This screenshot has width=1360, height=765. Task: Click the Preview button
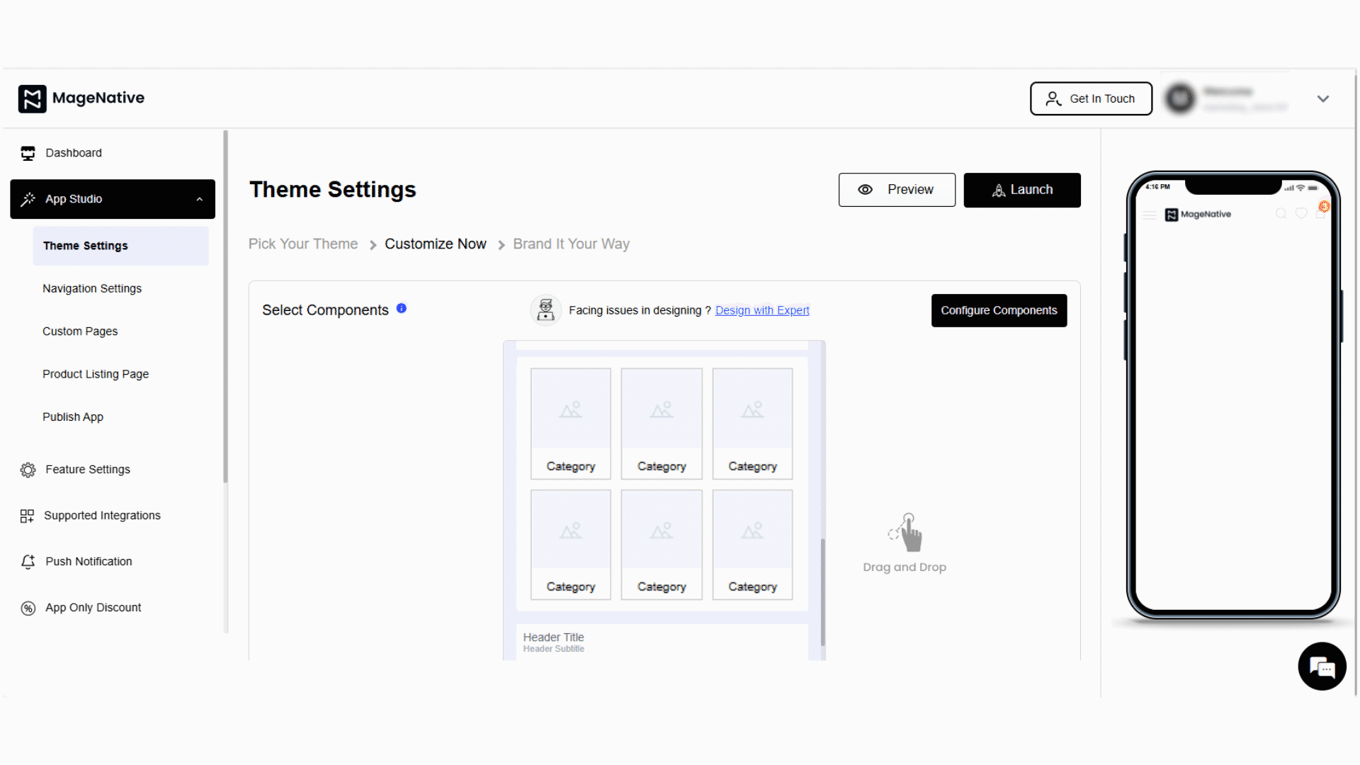coord(897,190)
